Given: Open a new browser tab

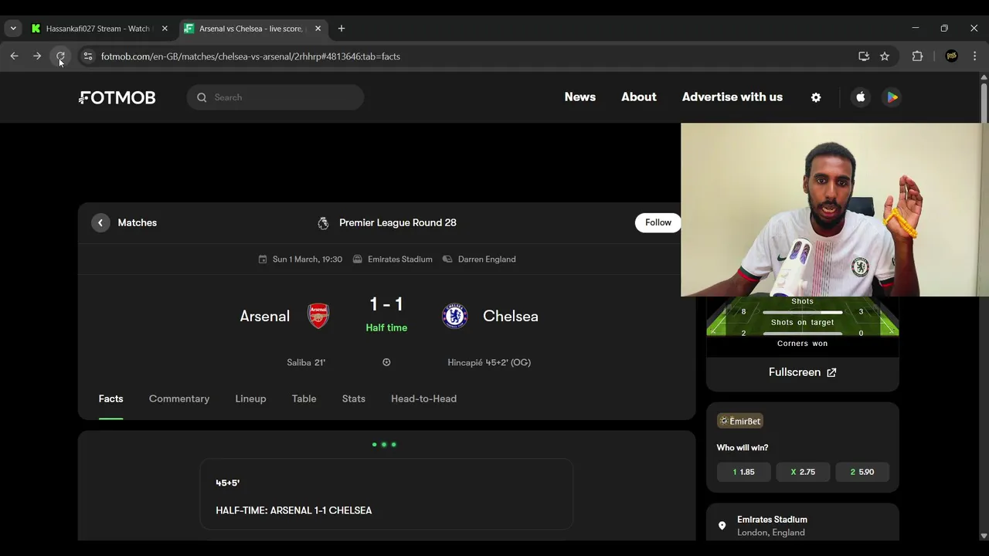Looking at the screenshot, I should [x=341, y=29].
